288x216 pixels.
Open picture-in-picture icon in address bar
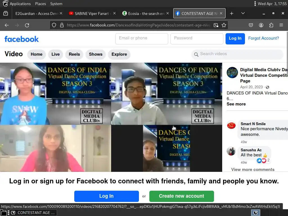point(216,25)
